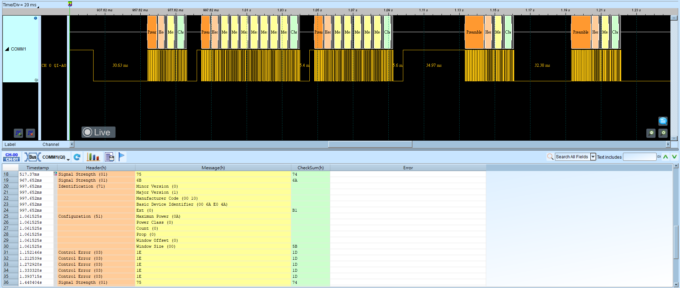Select Configuration (51) row
The width and height of the screenshot is (680, 288).
pos(245,216)
